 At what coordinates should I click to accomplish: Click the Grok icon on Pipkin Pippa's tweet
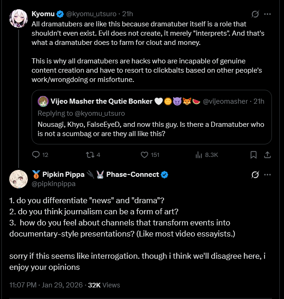254,174
